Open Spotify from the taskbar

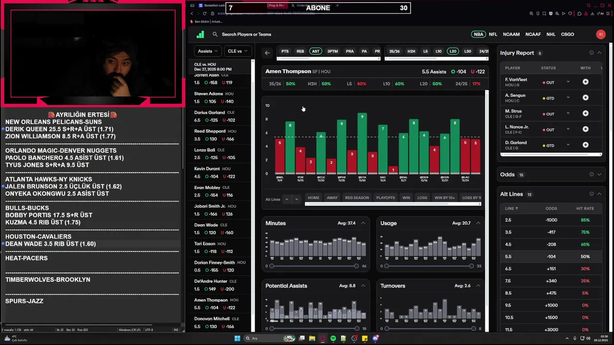[x=333, y=338]
